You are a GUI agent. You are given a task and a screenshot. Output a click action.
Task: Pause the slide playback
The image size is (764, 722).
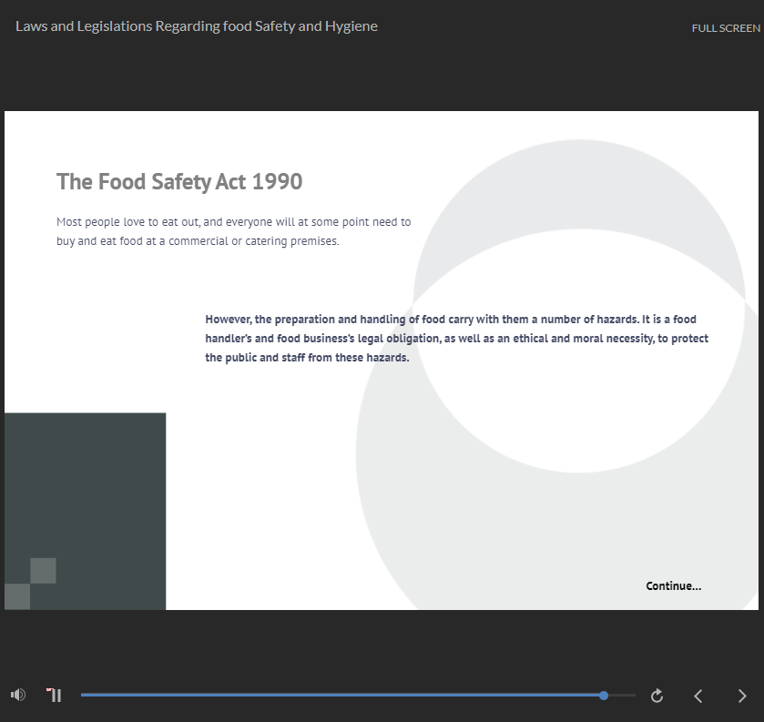[55, 696]
